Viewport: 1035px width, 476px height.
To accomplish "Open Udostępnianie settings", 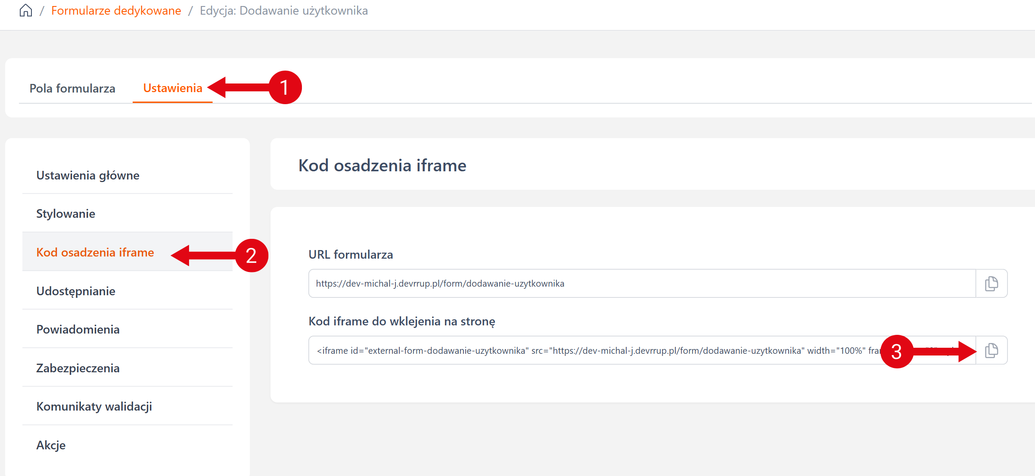I will pyautogui.click(x=76, y=291).
